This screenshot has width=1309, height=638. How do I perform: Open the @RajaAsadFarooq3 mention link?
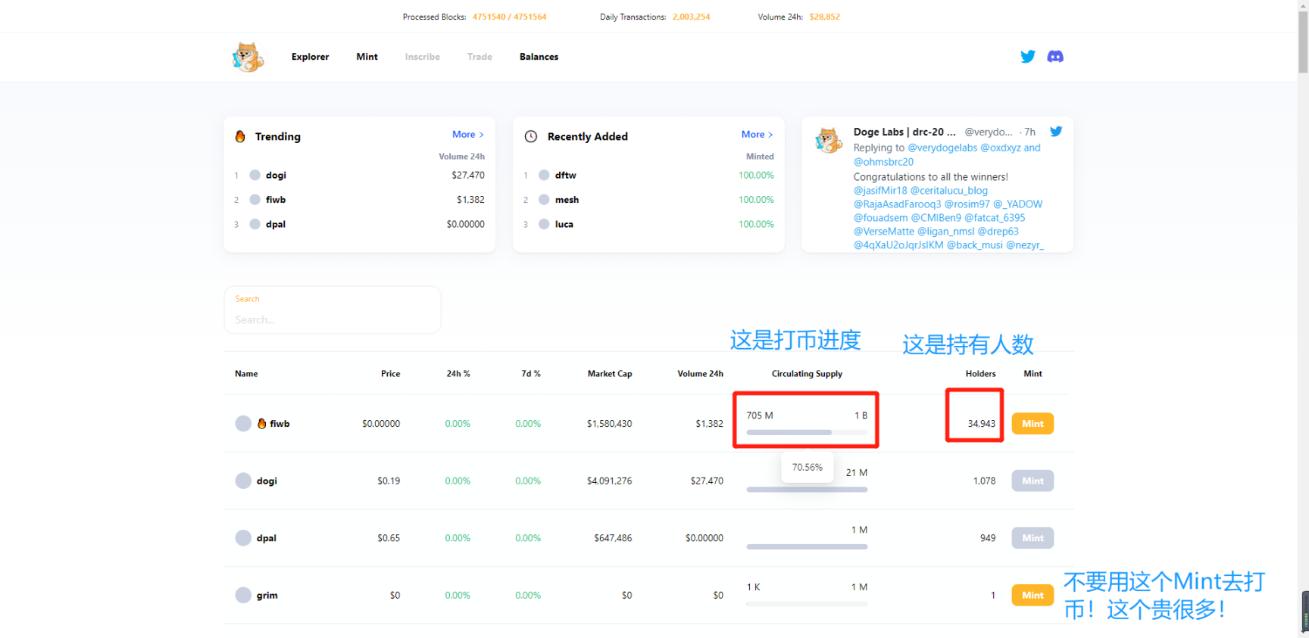[898, 204]
